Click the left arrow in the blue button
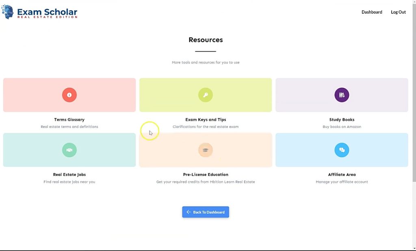The height and width of the screenshot is (251, 416). pos(188,212)
